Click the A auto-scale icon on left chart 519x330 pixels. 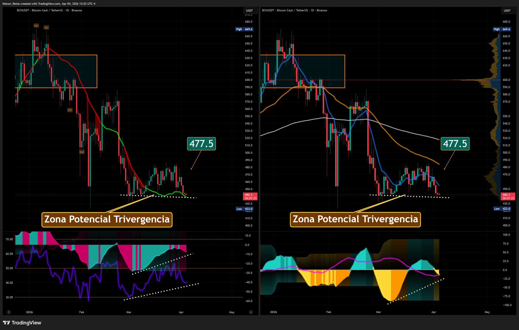pyautogui.click(x=251, y=312)
